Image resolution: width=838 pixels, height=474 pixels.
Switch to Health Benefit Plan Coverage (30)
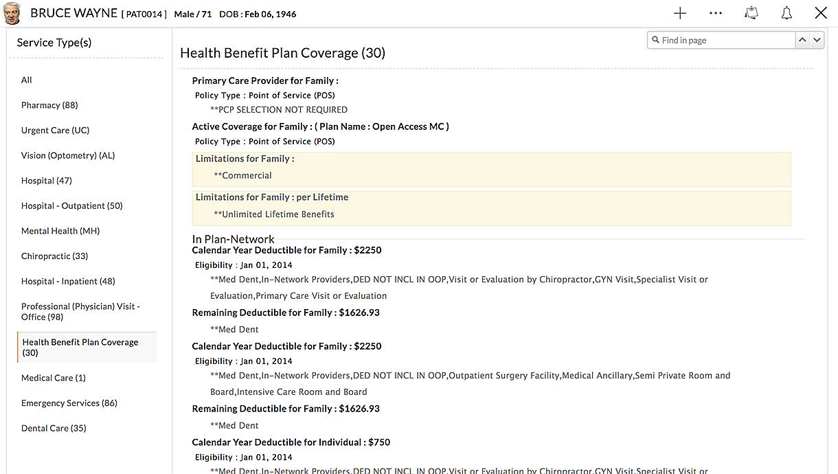(x=80, y=347)
